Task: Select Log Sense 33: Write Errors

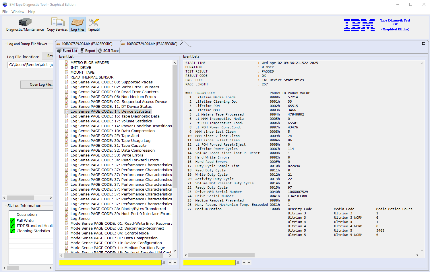Action: 107,155
